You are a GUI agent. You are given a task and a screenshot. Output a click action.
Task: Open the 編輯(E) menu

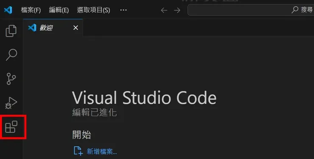59,10
